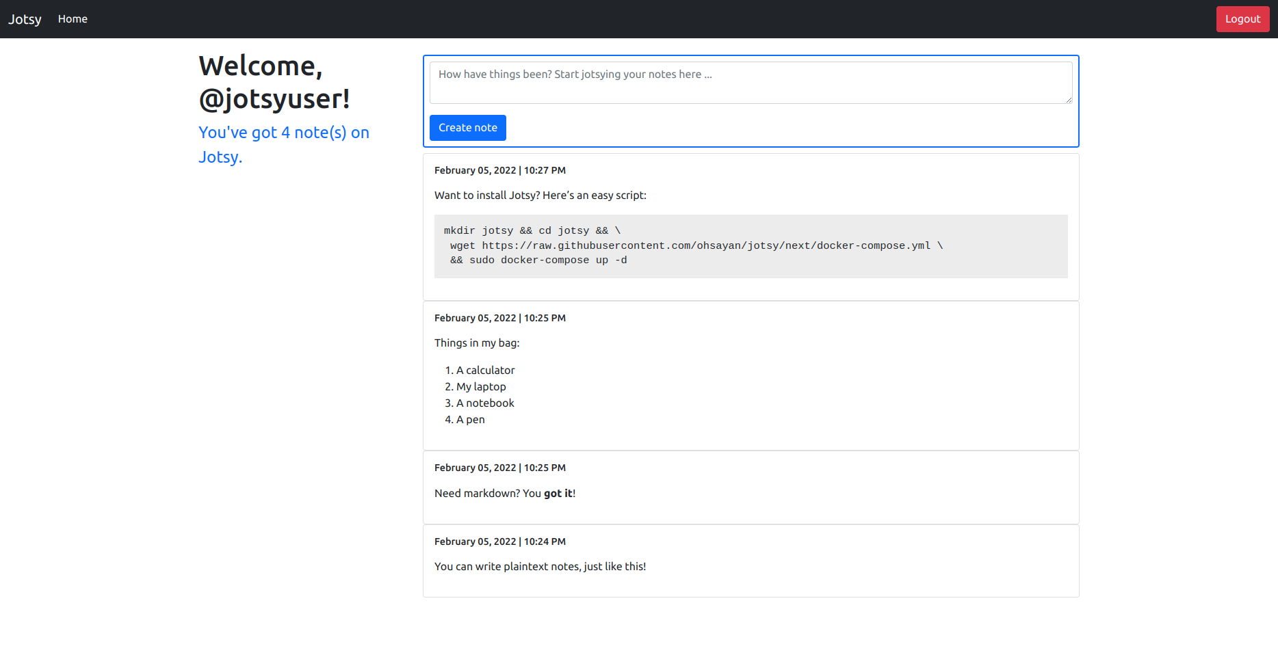Click list item 'A notebook'

pyautogui.click(x=485, y=403)
